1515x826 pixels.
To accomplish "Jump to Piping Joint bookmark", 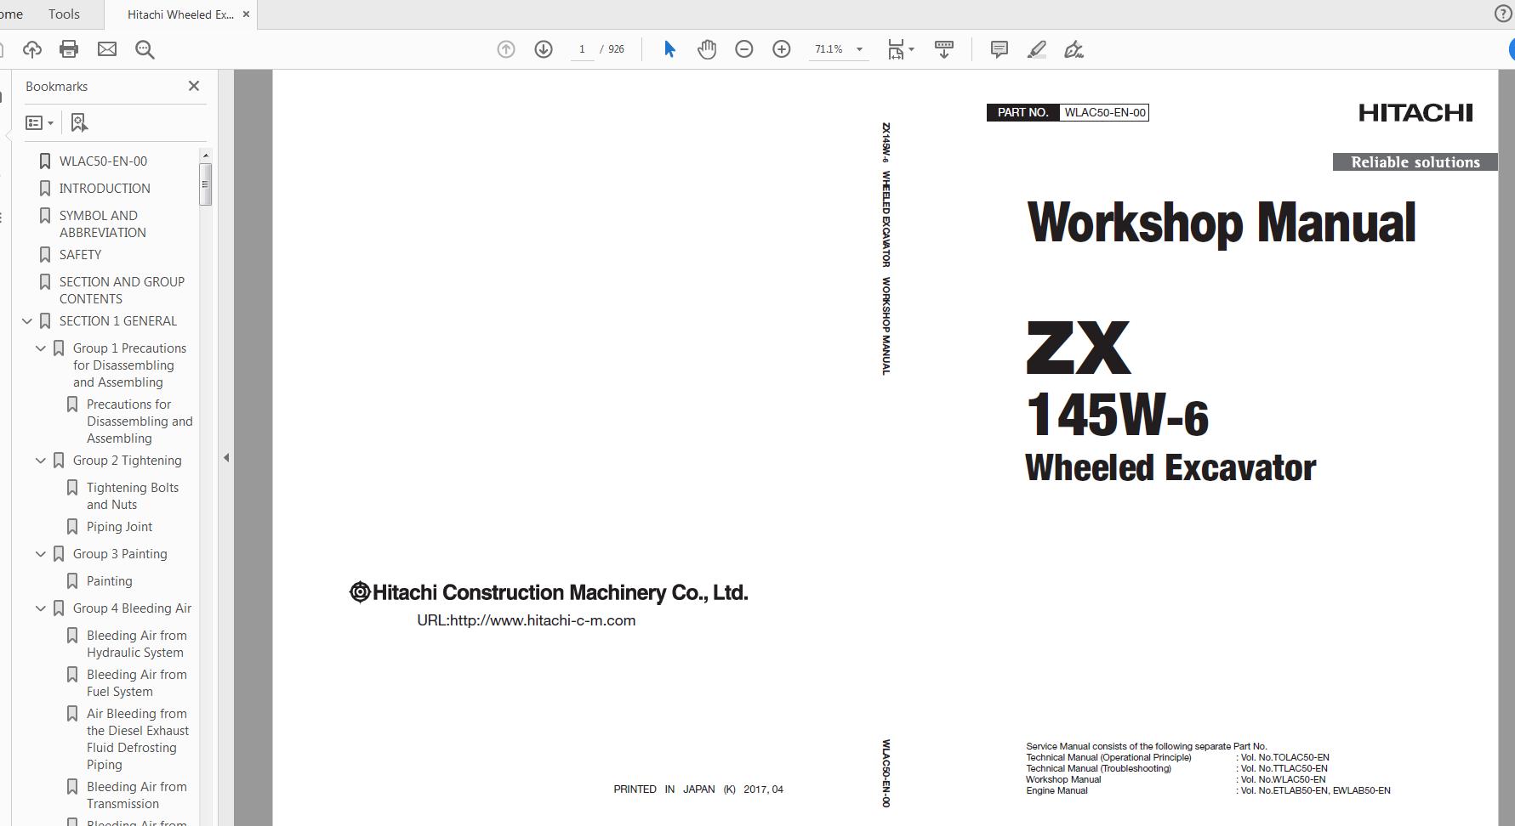I will pyautogui.click(x=119, y=526).
